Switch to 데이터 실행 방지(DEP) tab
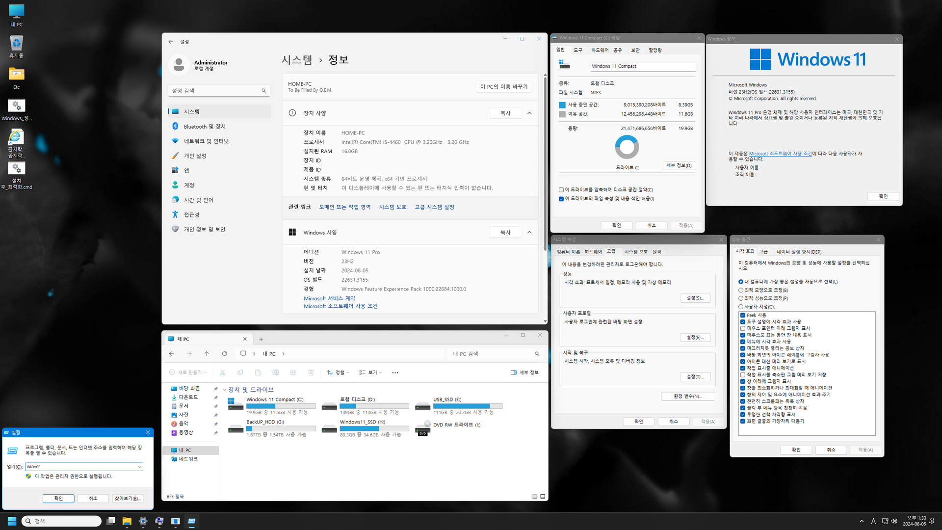The image size is (942, 530). coord(799,252)
